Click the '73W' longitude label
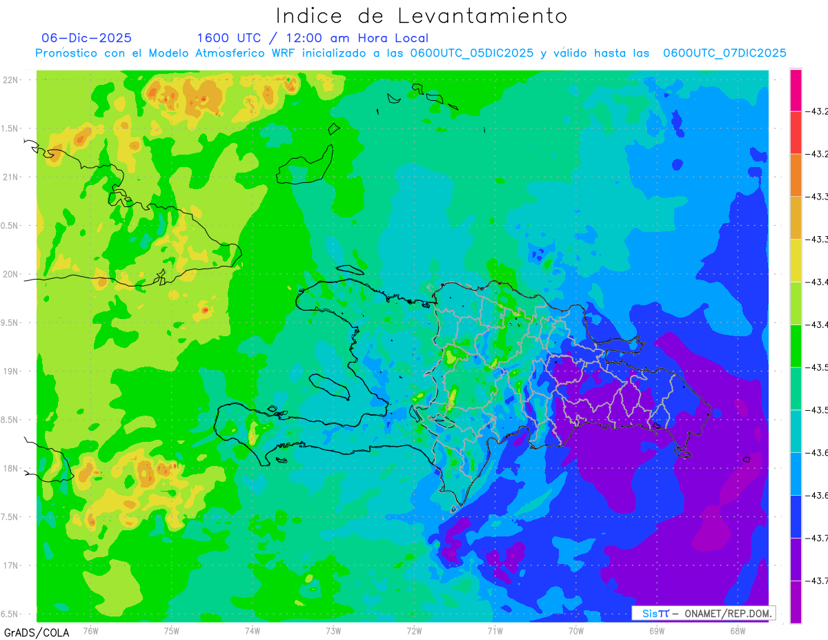This screenshot has width=828, height=640. click(x=333, y=630)
